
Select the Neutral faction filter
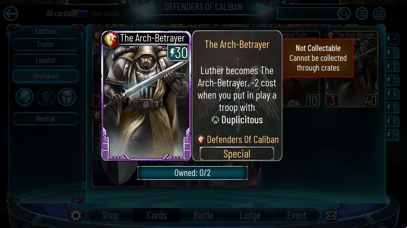tap(46, 118)
